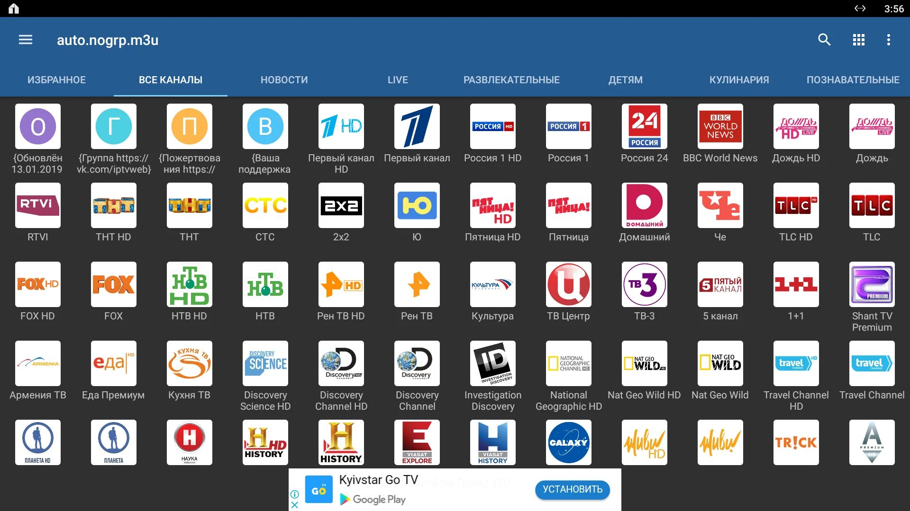Toggle LIVE category filter
Viewport: 910px width, 511px height.
pyautogui.click(x=398, y=80)
